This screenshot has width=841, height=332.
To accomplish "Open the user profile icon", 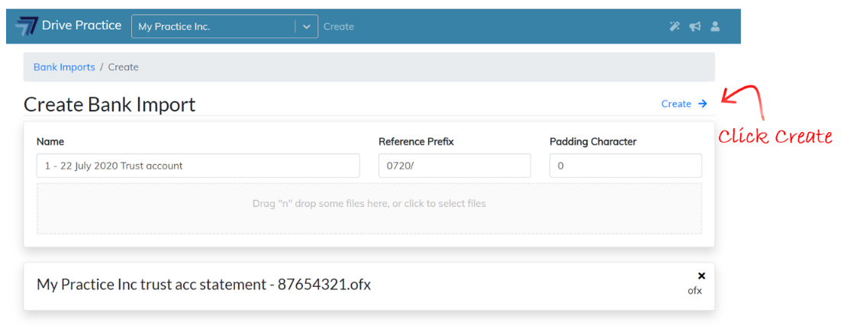I will 715,27.
